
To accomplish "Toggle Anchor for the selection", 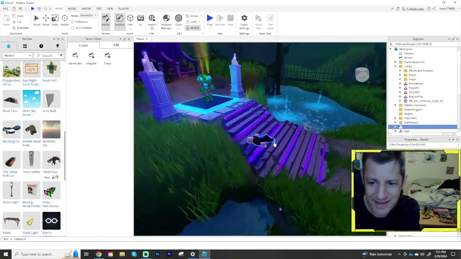I will tap(193, 28).
